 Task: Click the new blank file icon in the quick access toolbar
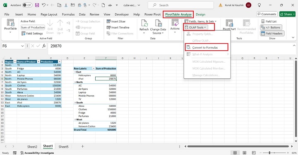pyautogui.click(x=103, y=5)
